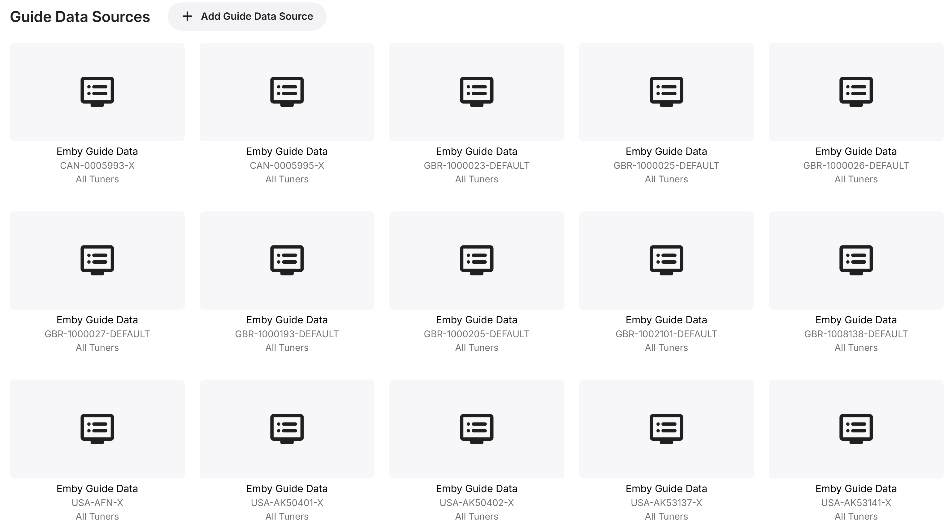The height and width of the screenshot is (523, 948).
Task: Click All Tuners under CAN-0005995-X
Action: coord(287,179)
